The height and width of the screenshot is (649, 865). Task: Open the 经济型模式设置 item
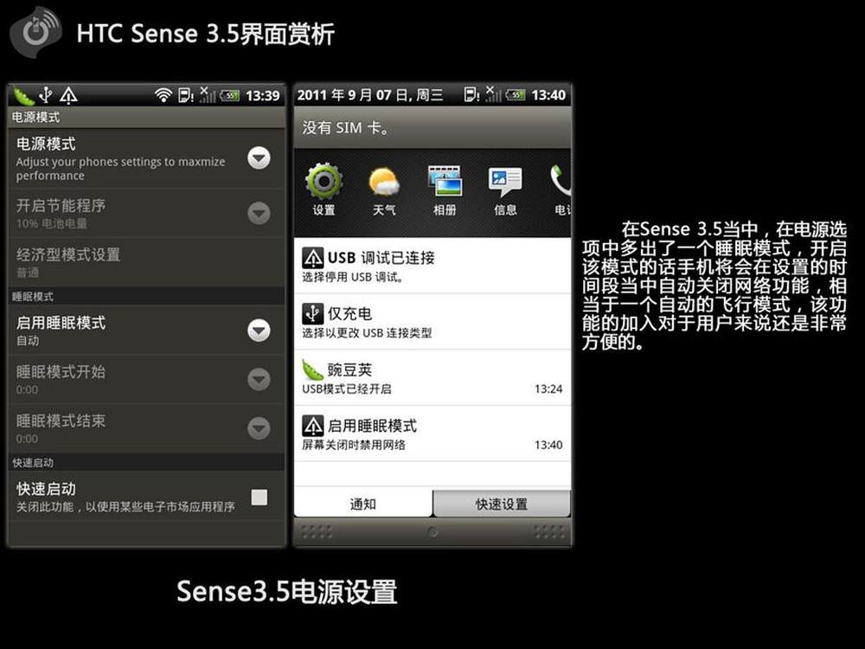point(146,262)
